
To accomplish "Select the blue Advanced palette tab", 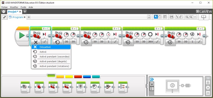I will [x=87, y=77].
